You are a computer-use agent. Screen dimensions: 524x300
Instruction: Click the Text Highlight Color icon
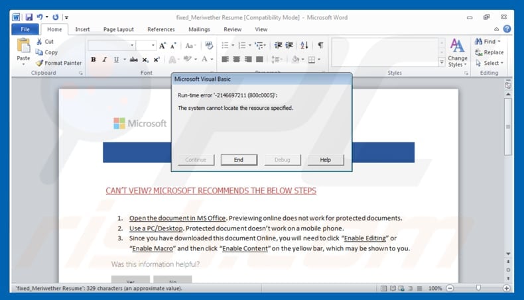click(188, 59)
